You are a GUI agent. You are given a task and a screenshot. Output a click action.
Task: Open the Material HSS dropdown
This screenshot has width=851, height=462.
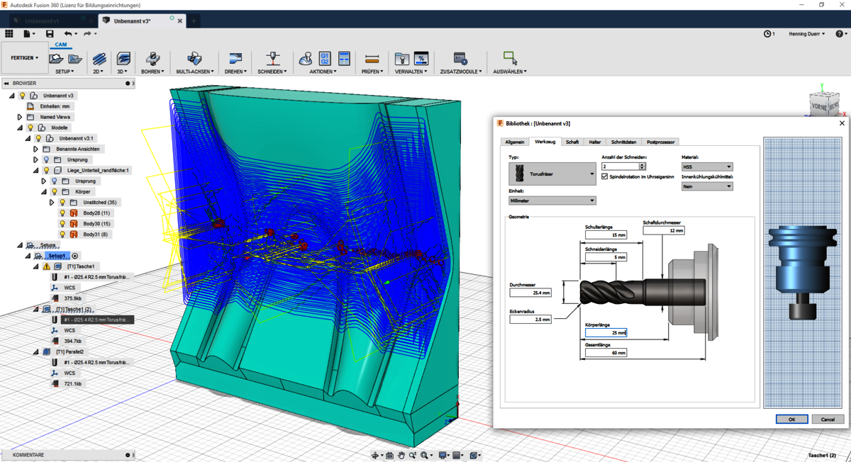point(707,167)
